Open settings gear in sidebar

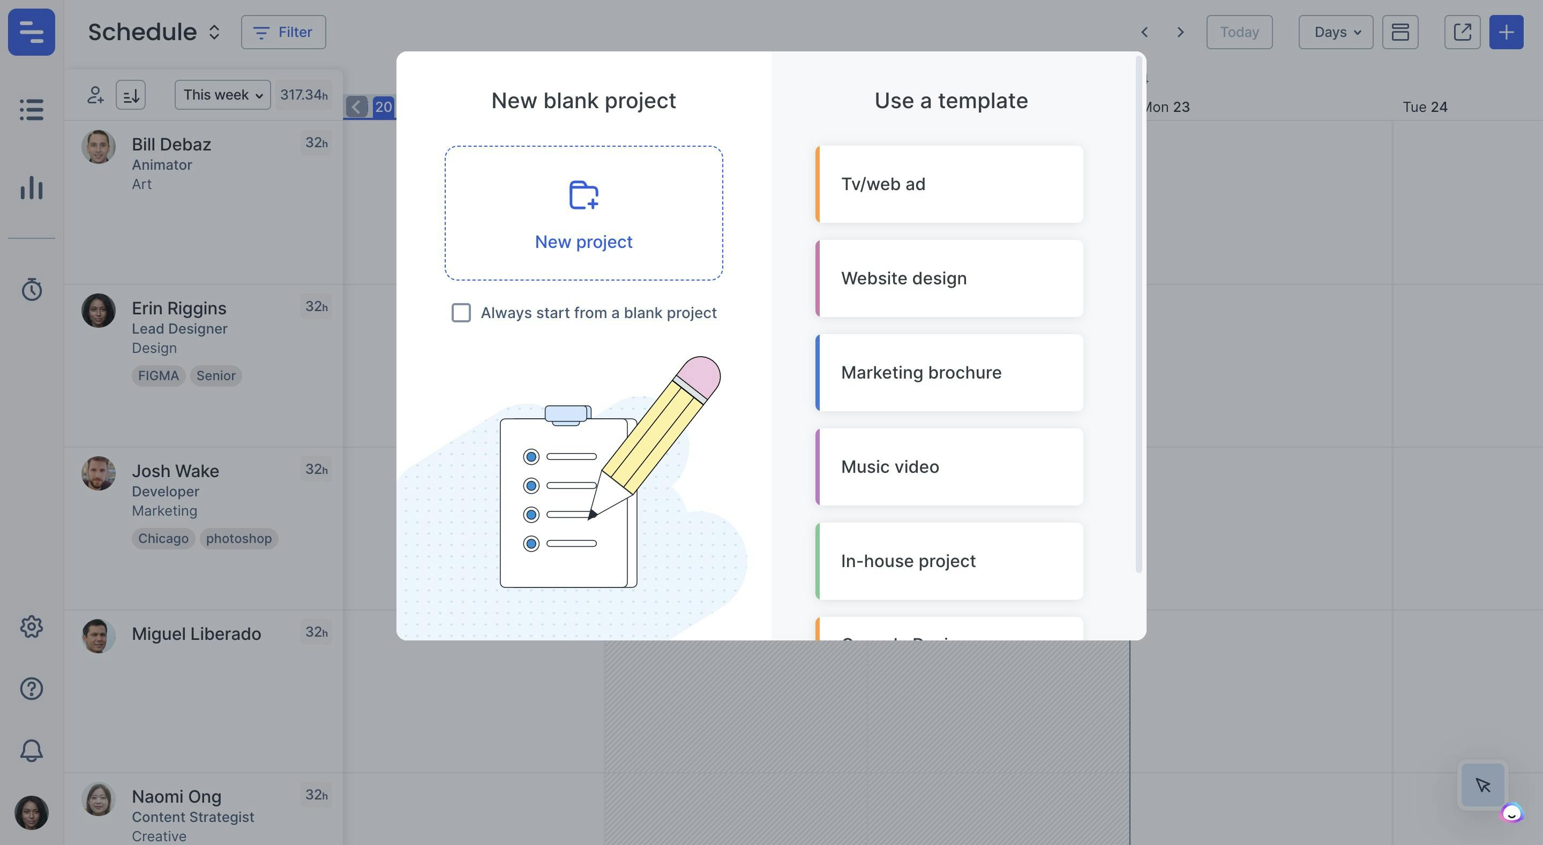pyautogui.click(x=31, y=627)
